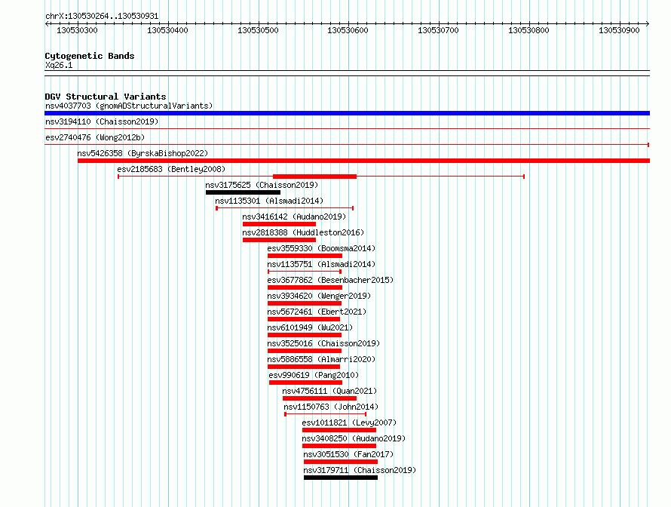Open esv990619 (Pang2010) label

[x=314, y=375]
